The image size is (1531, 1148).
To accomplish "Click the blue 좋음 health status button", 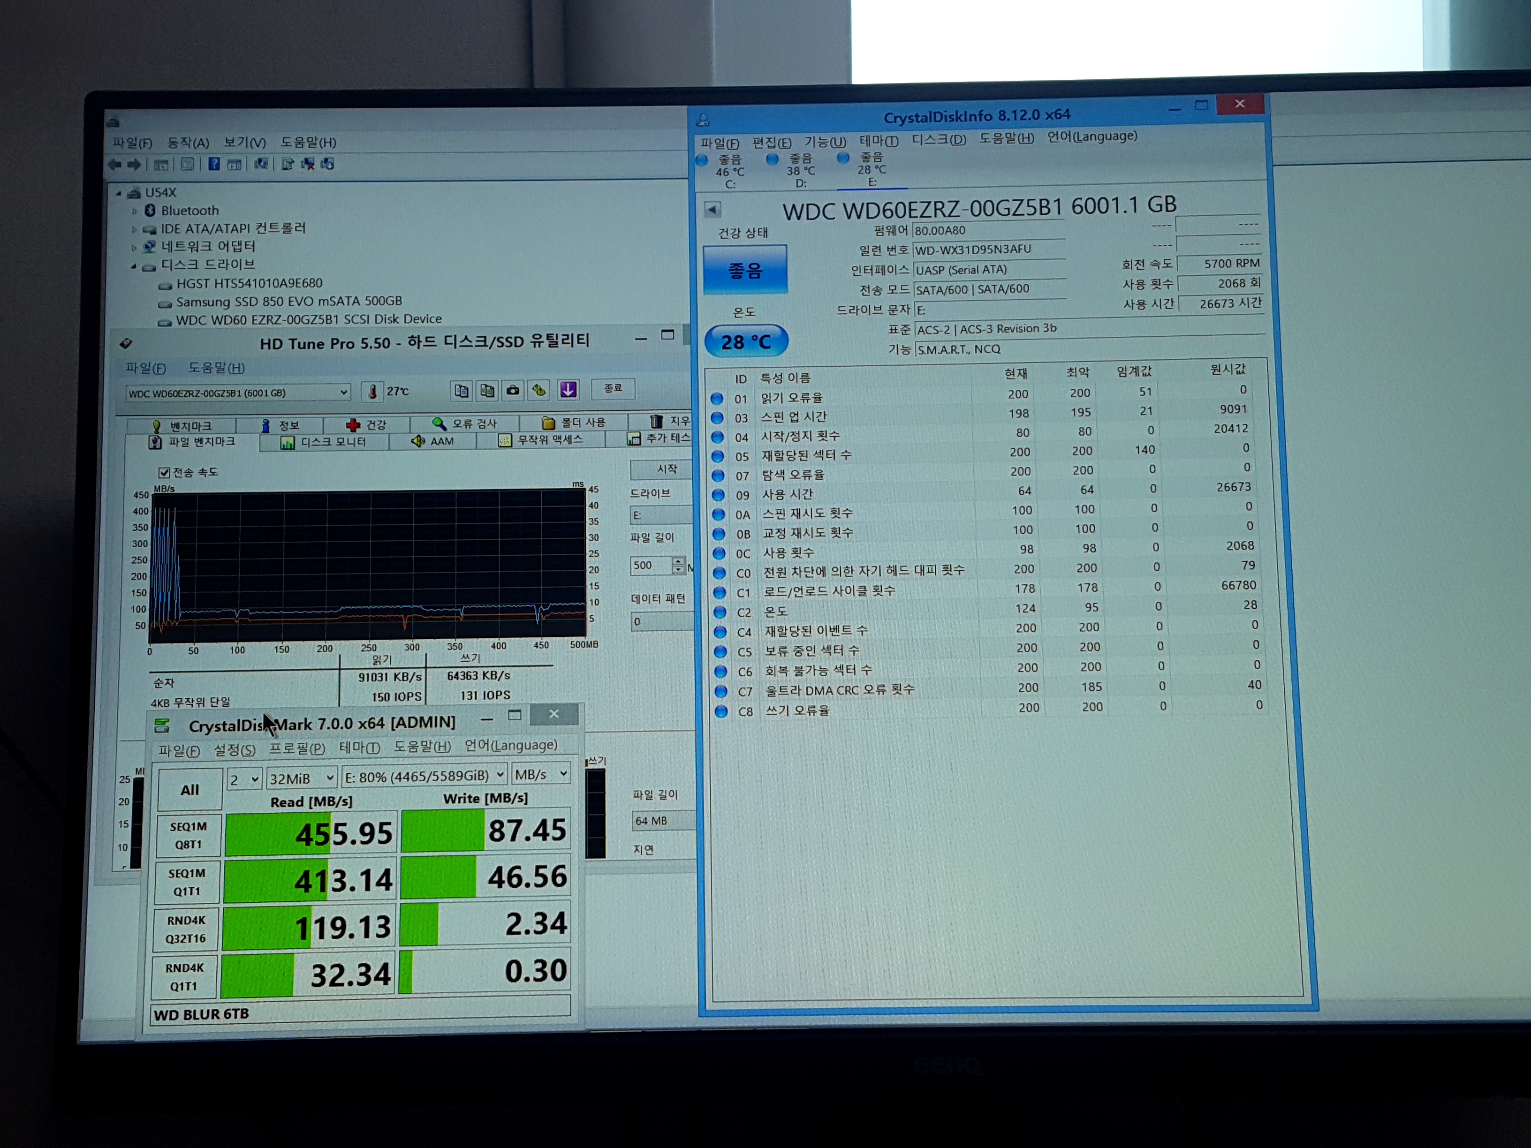I will pos(745,269).
